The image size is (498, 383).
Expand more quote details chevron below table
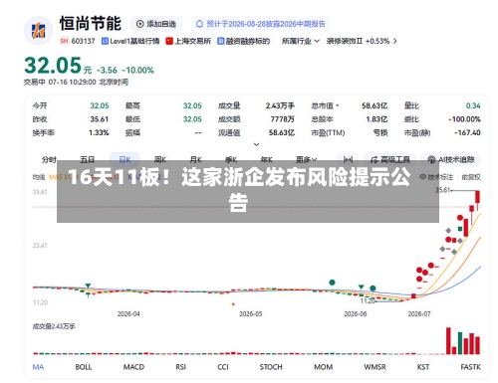256,144
